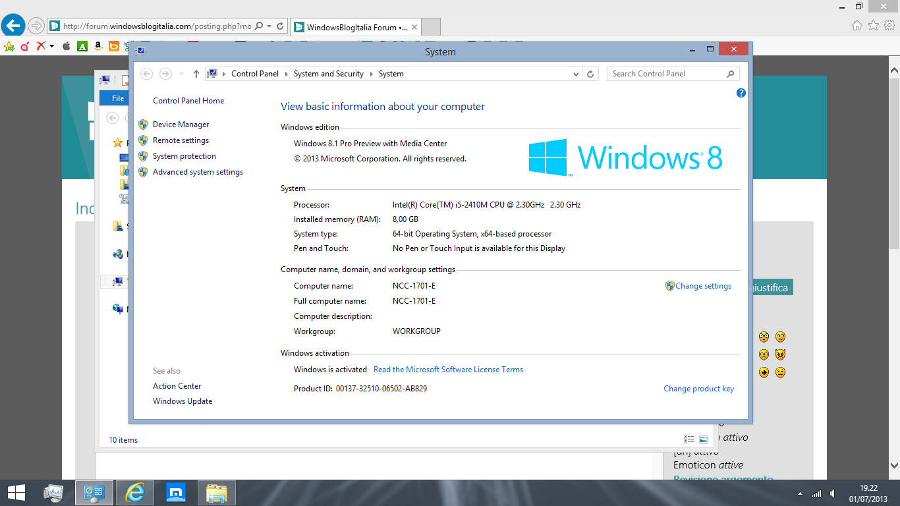The height and width of the screenshot is (506, 900).
Task: Open the Internet Explorer Tools gear
Action: click(x=889, y=26)
